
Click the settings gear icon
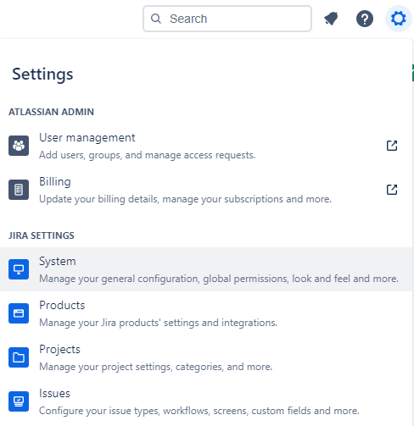[398, 19]
